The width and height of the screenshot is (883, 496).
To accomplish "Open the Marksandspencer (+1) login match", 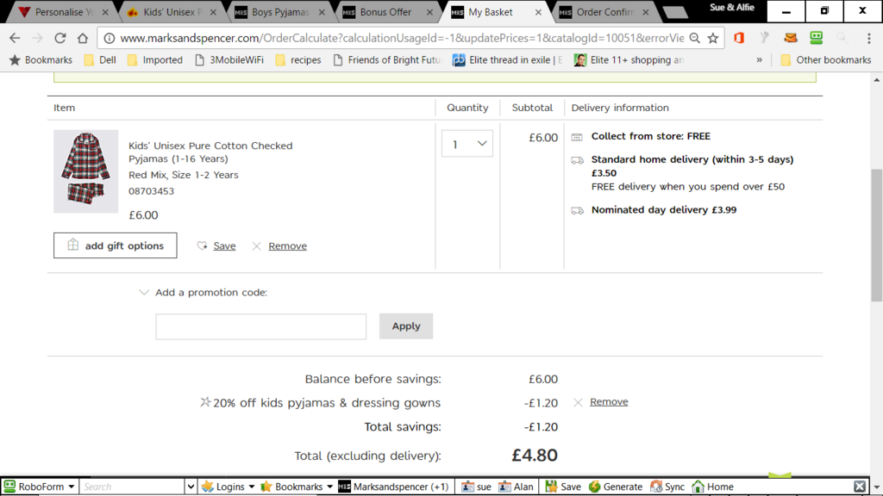I will point(393,487).
